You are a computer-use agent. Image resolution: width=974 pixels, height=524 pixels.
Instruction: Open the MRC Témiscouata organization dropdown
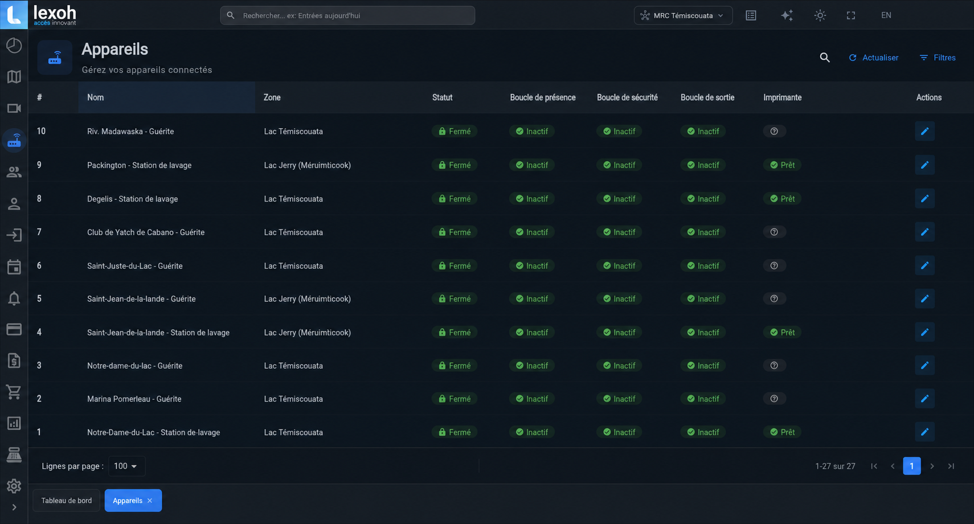click(x=683, y=15)
